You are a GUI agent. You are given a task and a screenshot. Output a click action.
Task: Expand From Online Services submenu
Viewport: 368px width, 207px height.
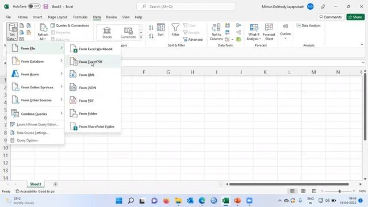[x=36, y=87]
